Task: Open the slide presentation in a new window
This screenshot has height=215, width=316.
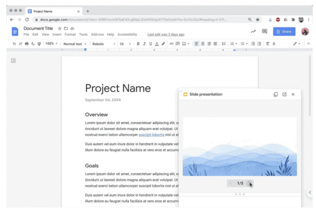Action: tap(284, 94)
